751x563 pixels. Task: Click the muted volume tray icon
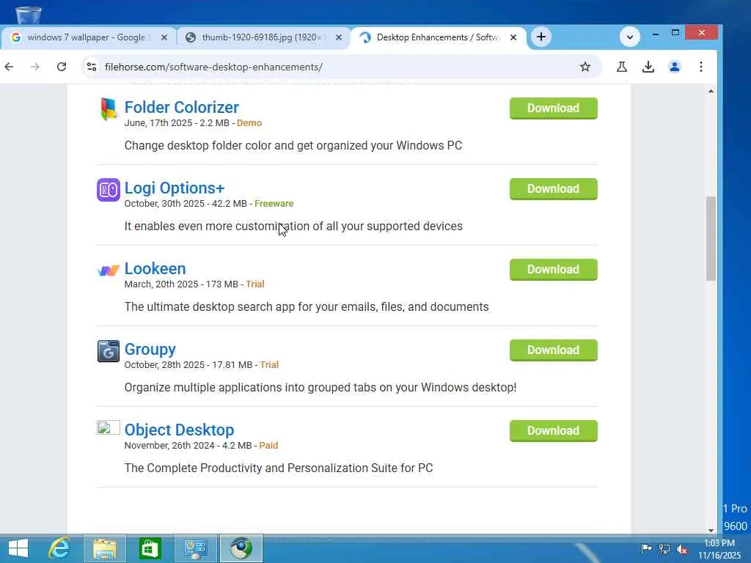(683, 548)
